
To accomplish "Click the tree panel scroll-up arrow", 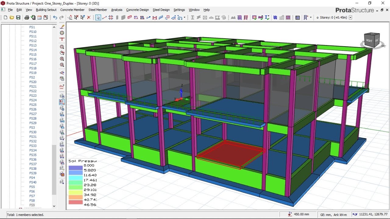I will (x=54, y=27).
